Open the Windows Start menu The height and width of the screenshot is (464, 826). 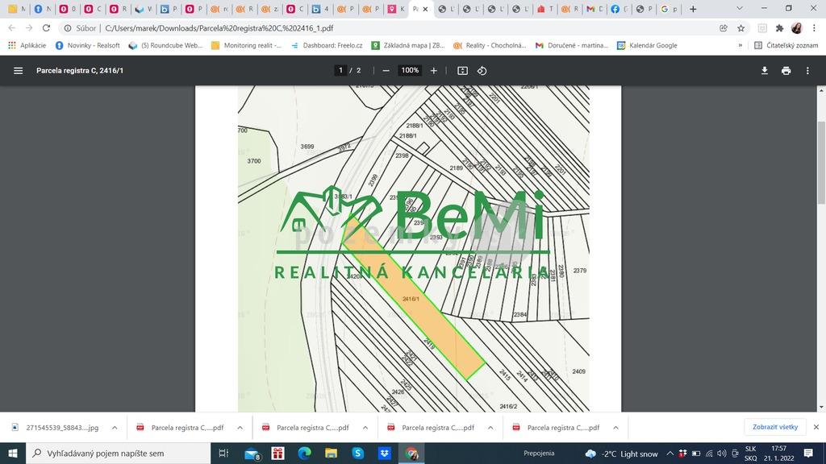[x=13, y=453]
